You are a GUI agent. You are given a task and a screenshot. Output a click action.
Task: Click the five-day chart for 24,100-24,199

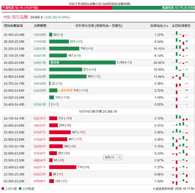tap(180, 118)
